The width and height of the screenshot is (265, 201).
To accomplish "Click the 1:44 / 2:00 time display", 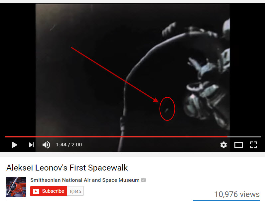I will 69,145.
